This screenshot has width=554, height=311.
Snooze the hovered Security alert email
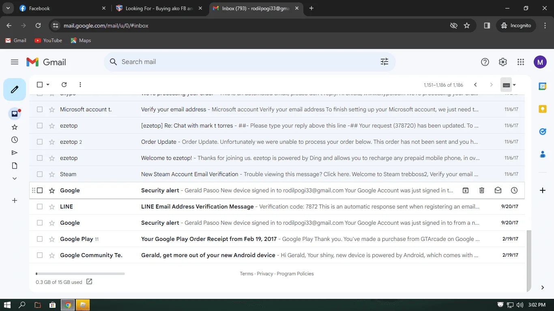click(514, 190)
